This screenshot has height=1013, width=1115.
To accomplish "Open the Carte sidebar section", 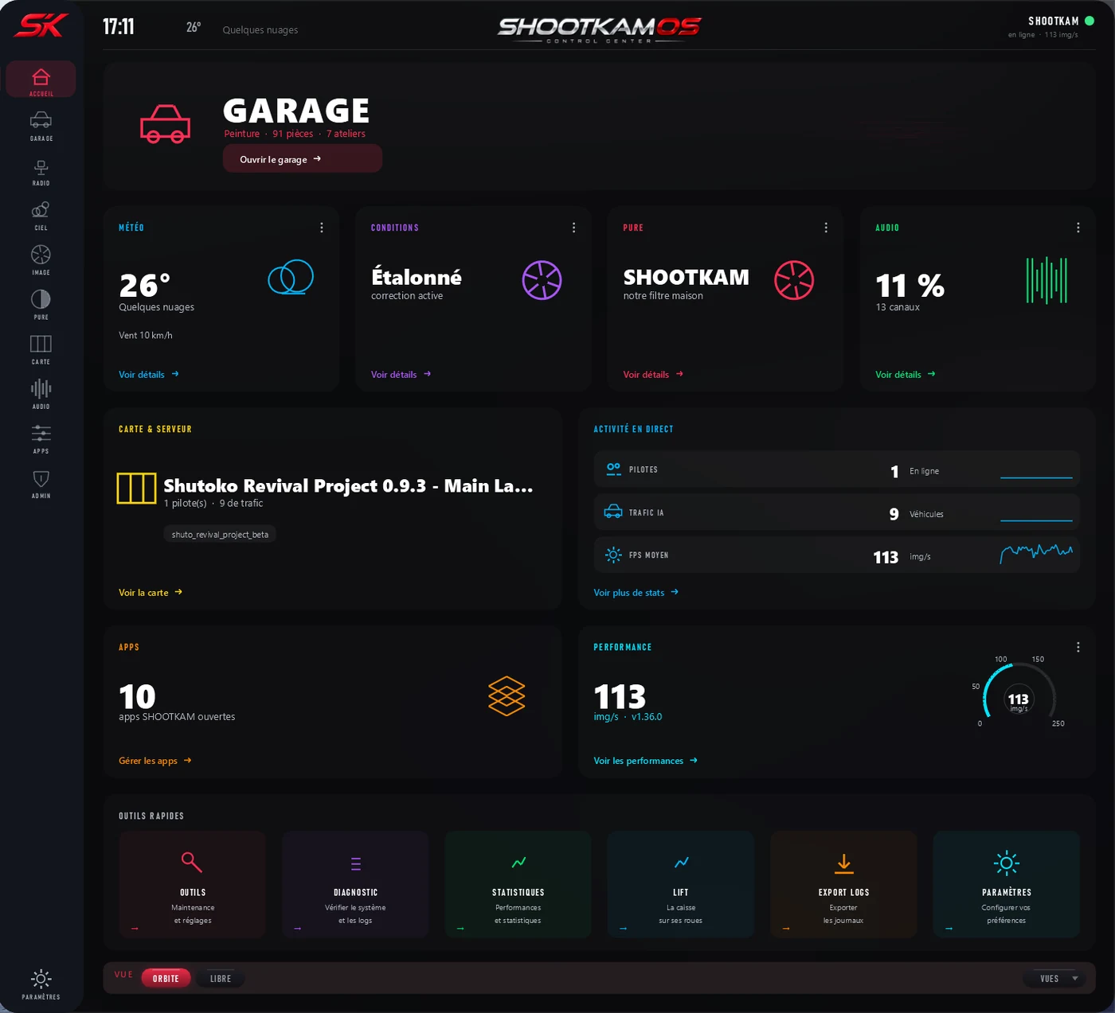I will pos(41,349).
